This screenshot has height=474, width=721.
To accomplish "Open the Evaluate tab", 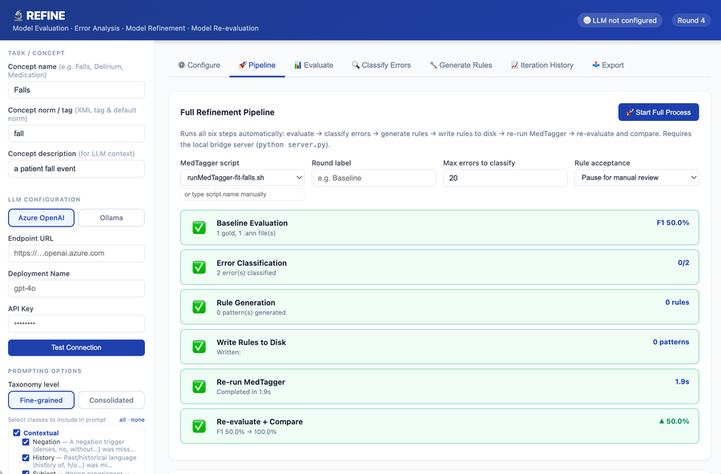I will (313, 66).
